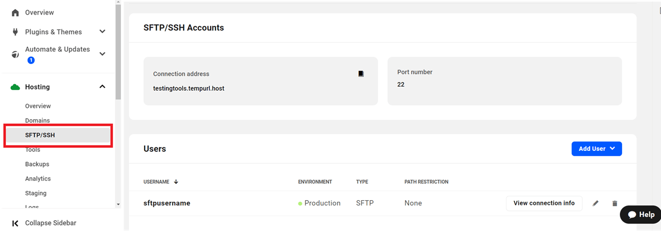Go to Backups in the sidebar

coord(37,164)
